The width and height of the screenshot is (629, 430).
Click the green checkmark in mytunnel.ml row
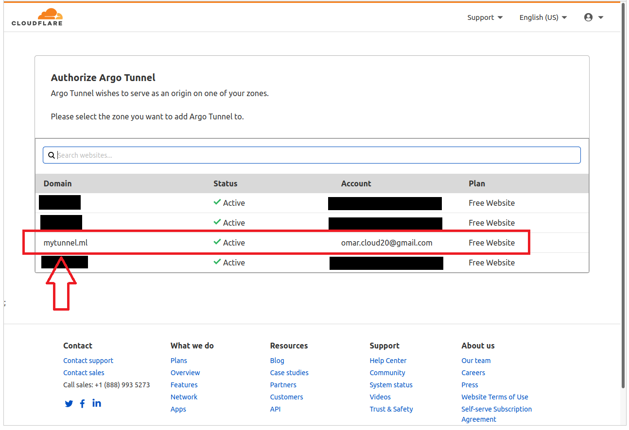click(217, 242)
